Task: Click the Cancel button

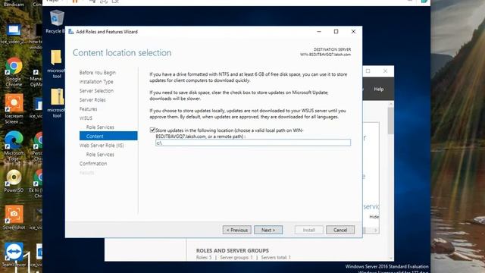Action: (340, 230)
